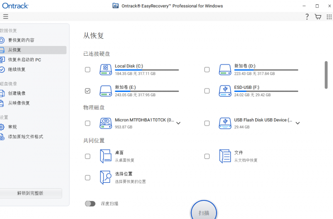Open 常规 settings sidebar item
The image size is (333, 219).
33,127
